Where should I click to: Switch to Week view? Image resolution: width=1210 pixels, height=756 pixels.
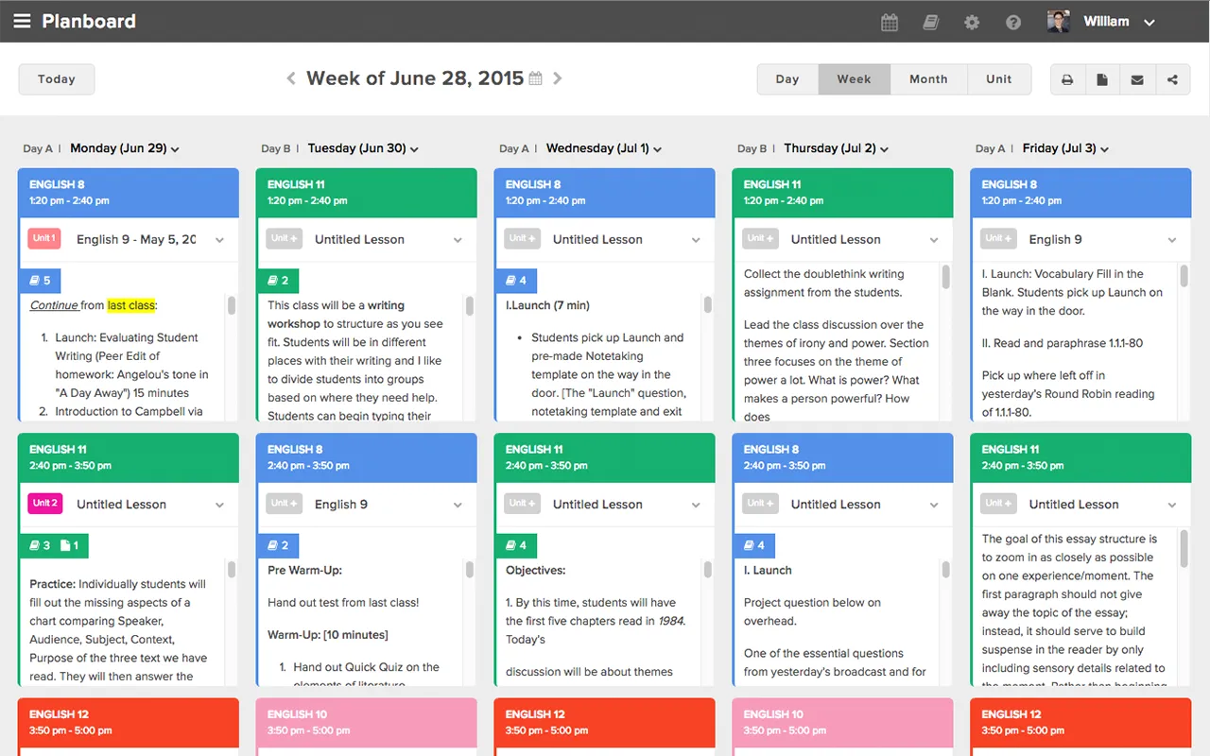tap(854, 79)
